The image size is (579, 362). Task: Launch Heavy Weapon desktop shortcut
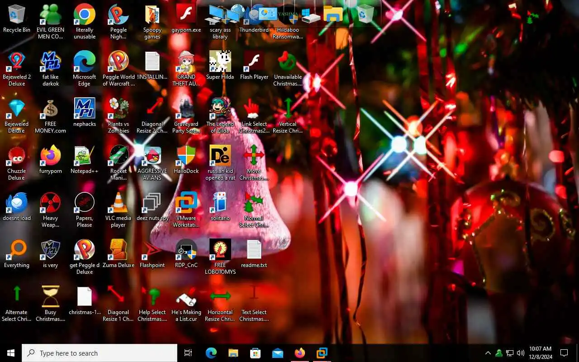click(51, 210)
